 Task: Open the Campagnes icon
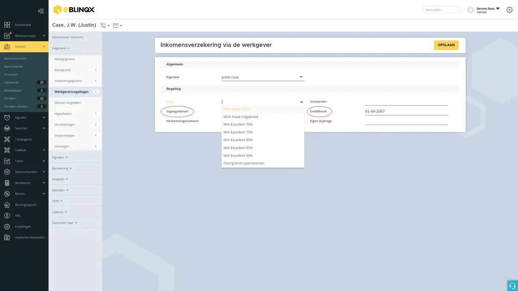pos(7,139)
